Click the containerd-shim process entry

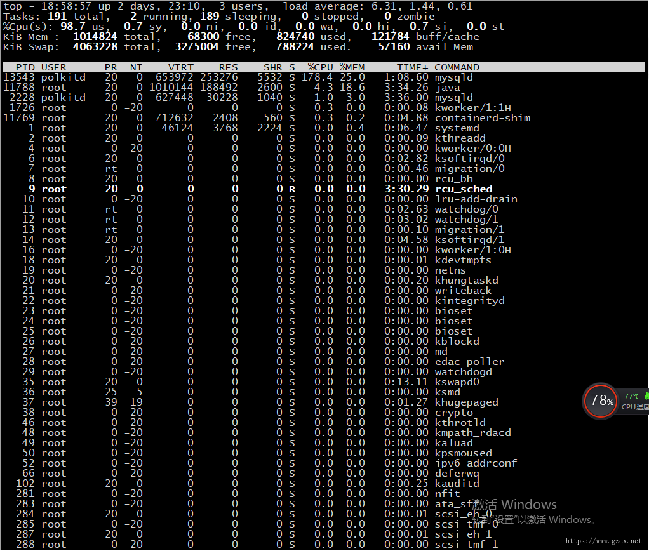point(483,118)
